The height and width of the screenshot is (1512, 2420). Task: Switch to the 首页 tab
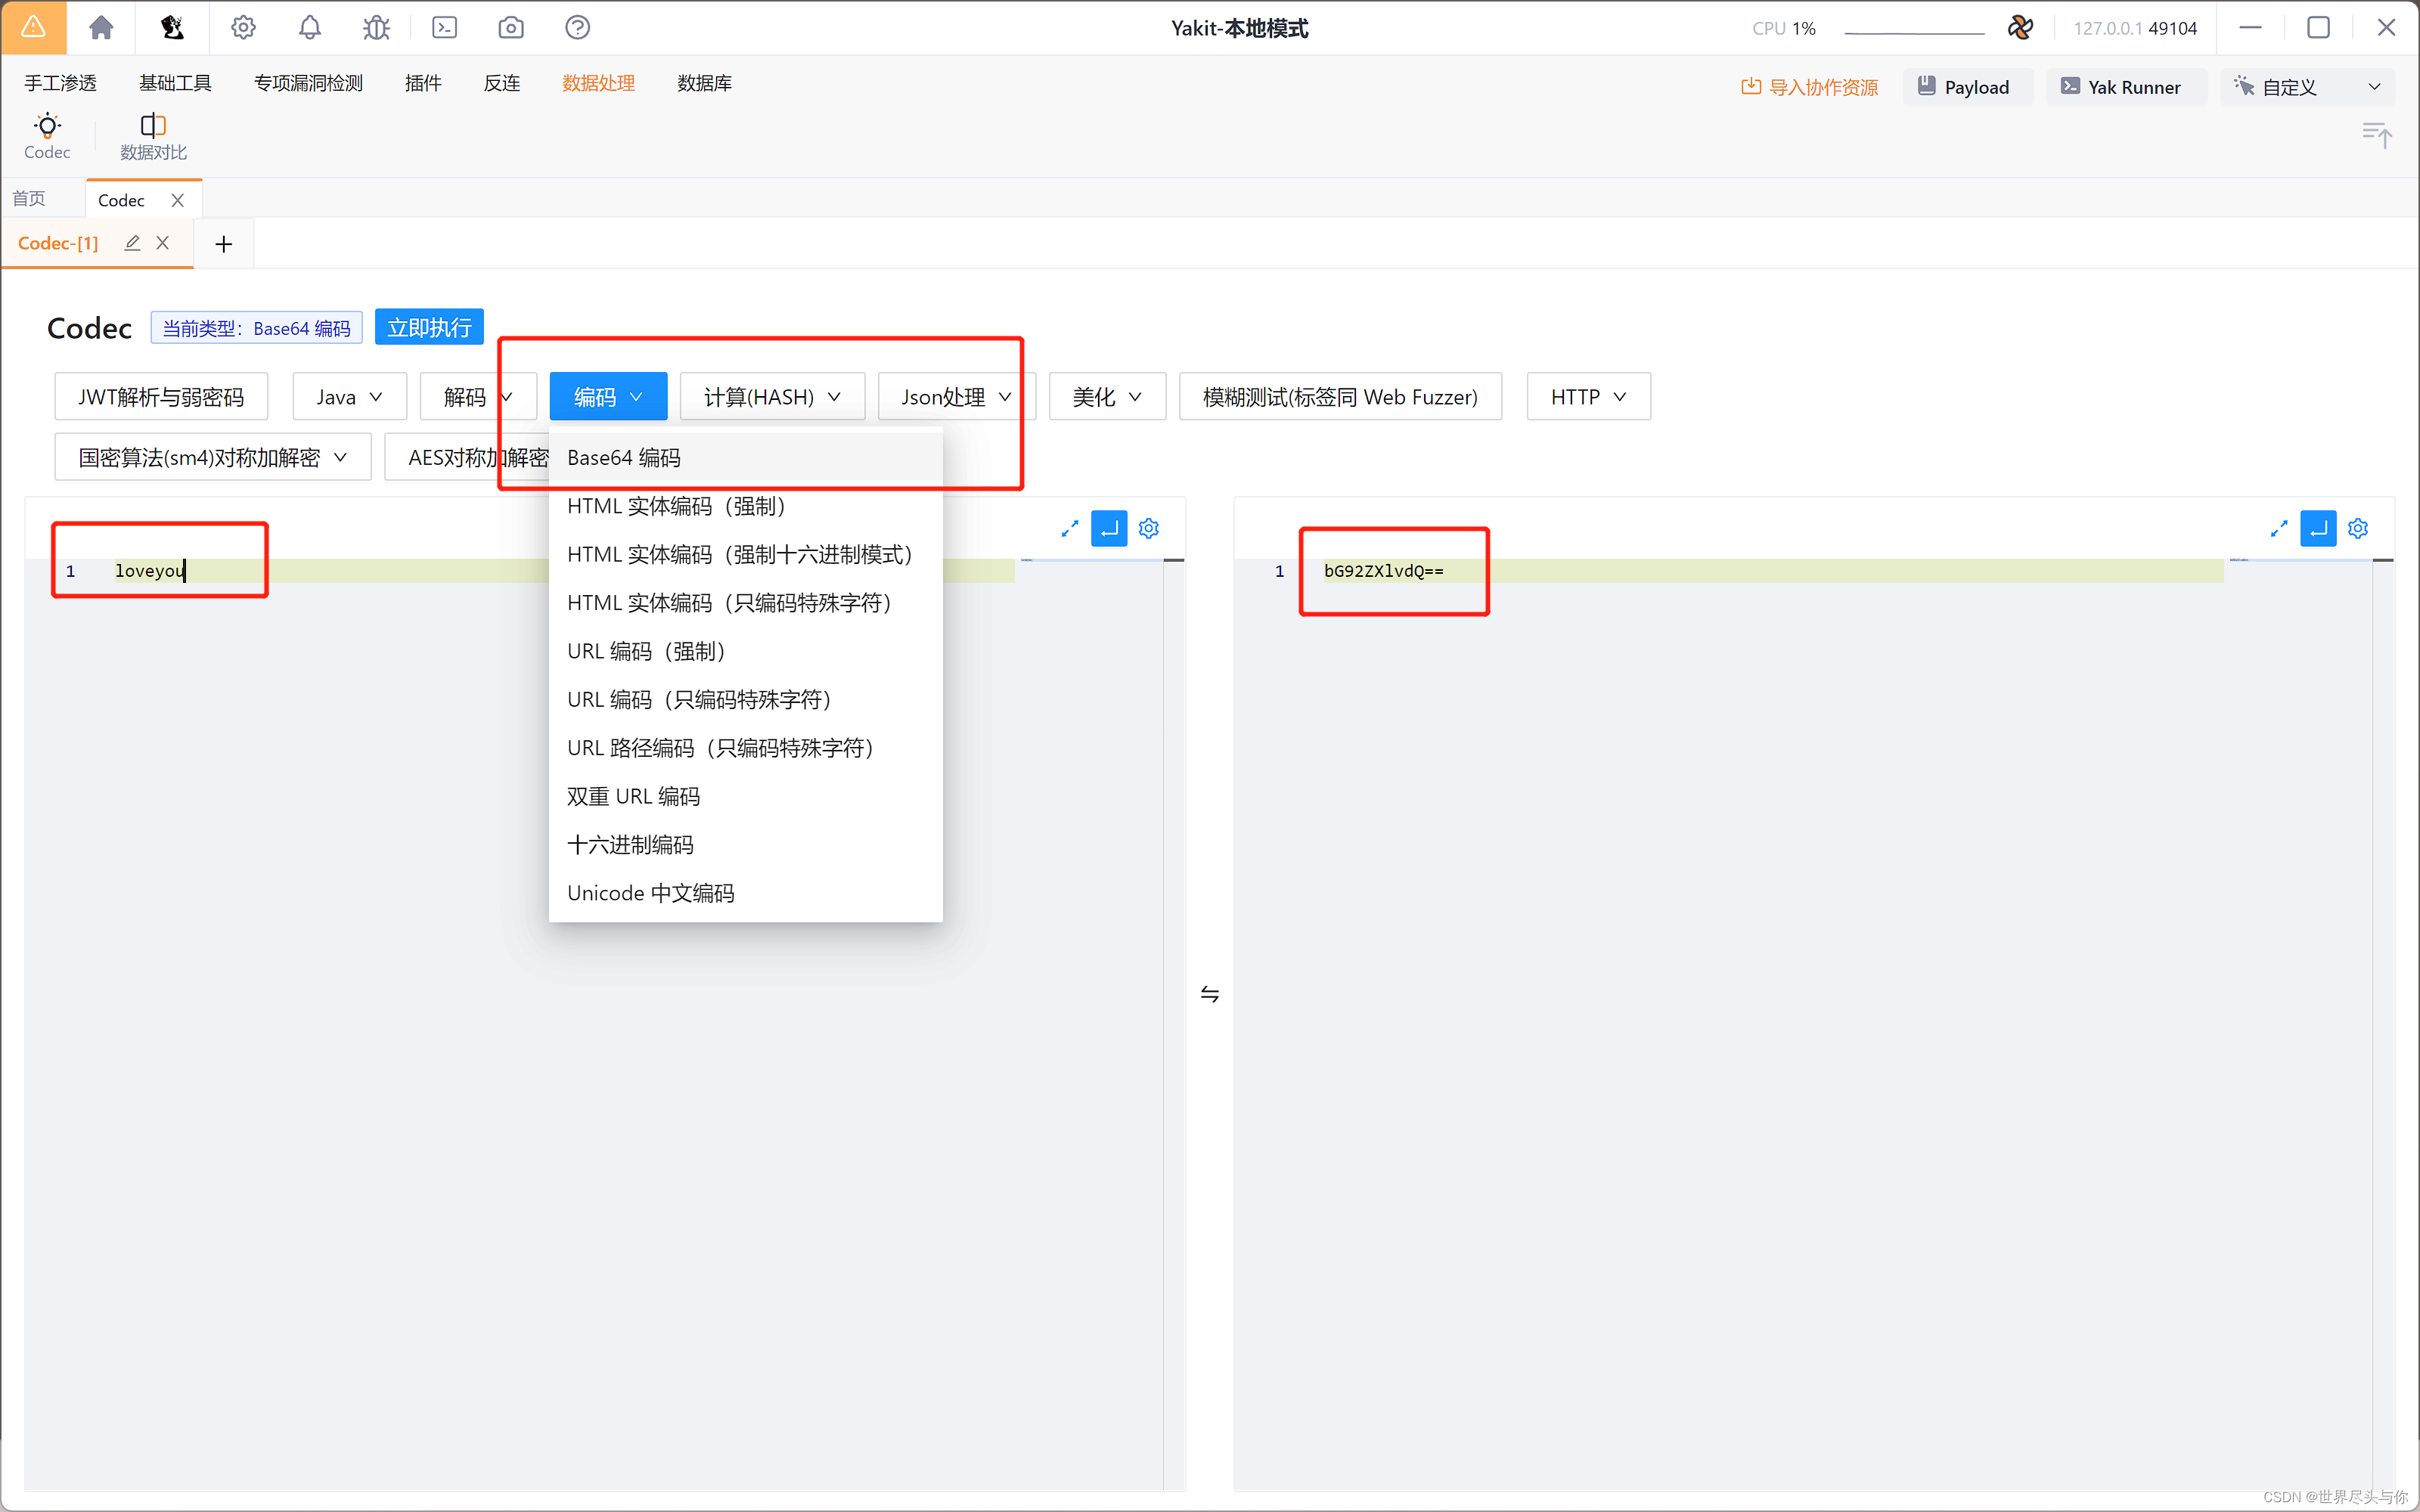pos(29,199)
